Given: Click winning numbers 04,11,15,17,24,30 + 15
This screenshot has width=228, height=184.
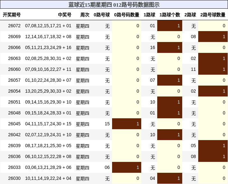Looking at the screenshot, I should 48,124.
